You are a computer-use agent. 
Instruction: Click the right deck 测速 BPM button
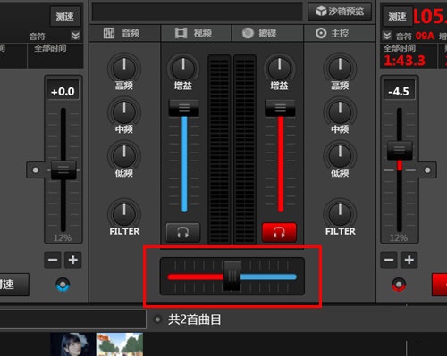pos(398,16)
